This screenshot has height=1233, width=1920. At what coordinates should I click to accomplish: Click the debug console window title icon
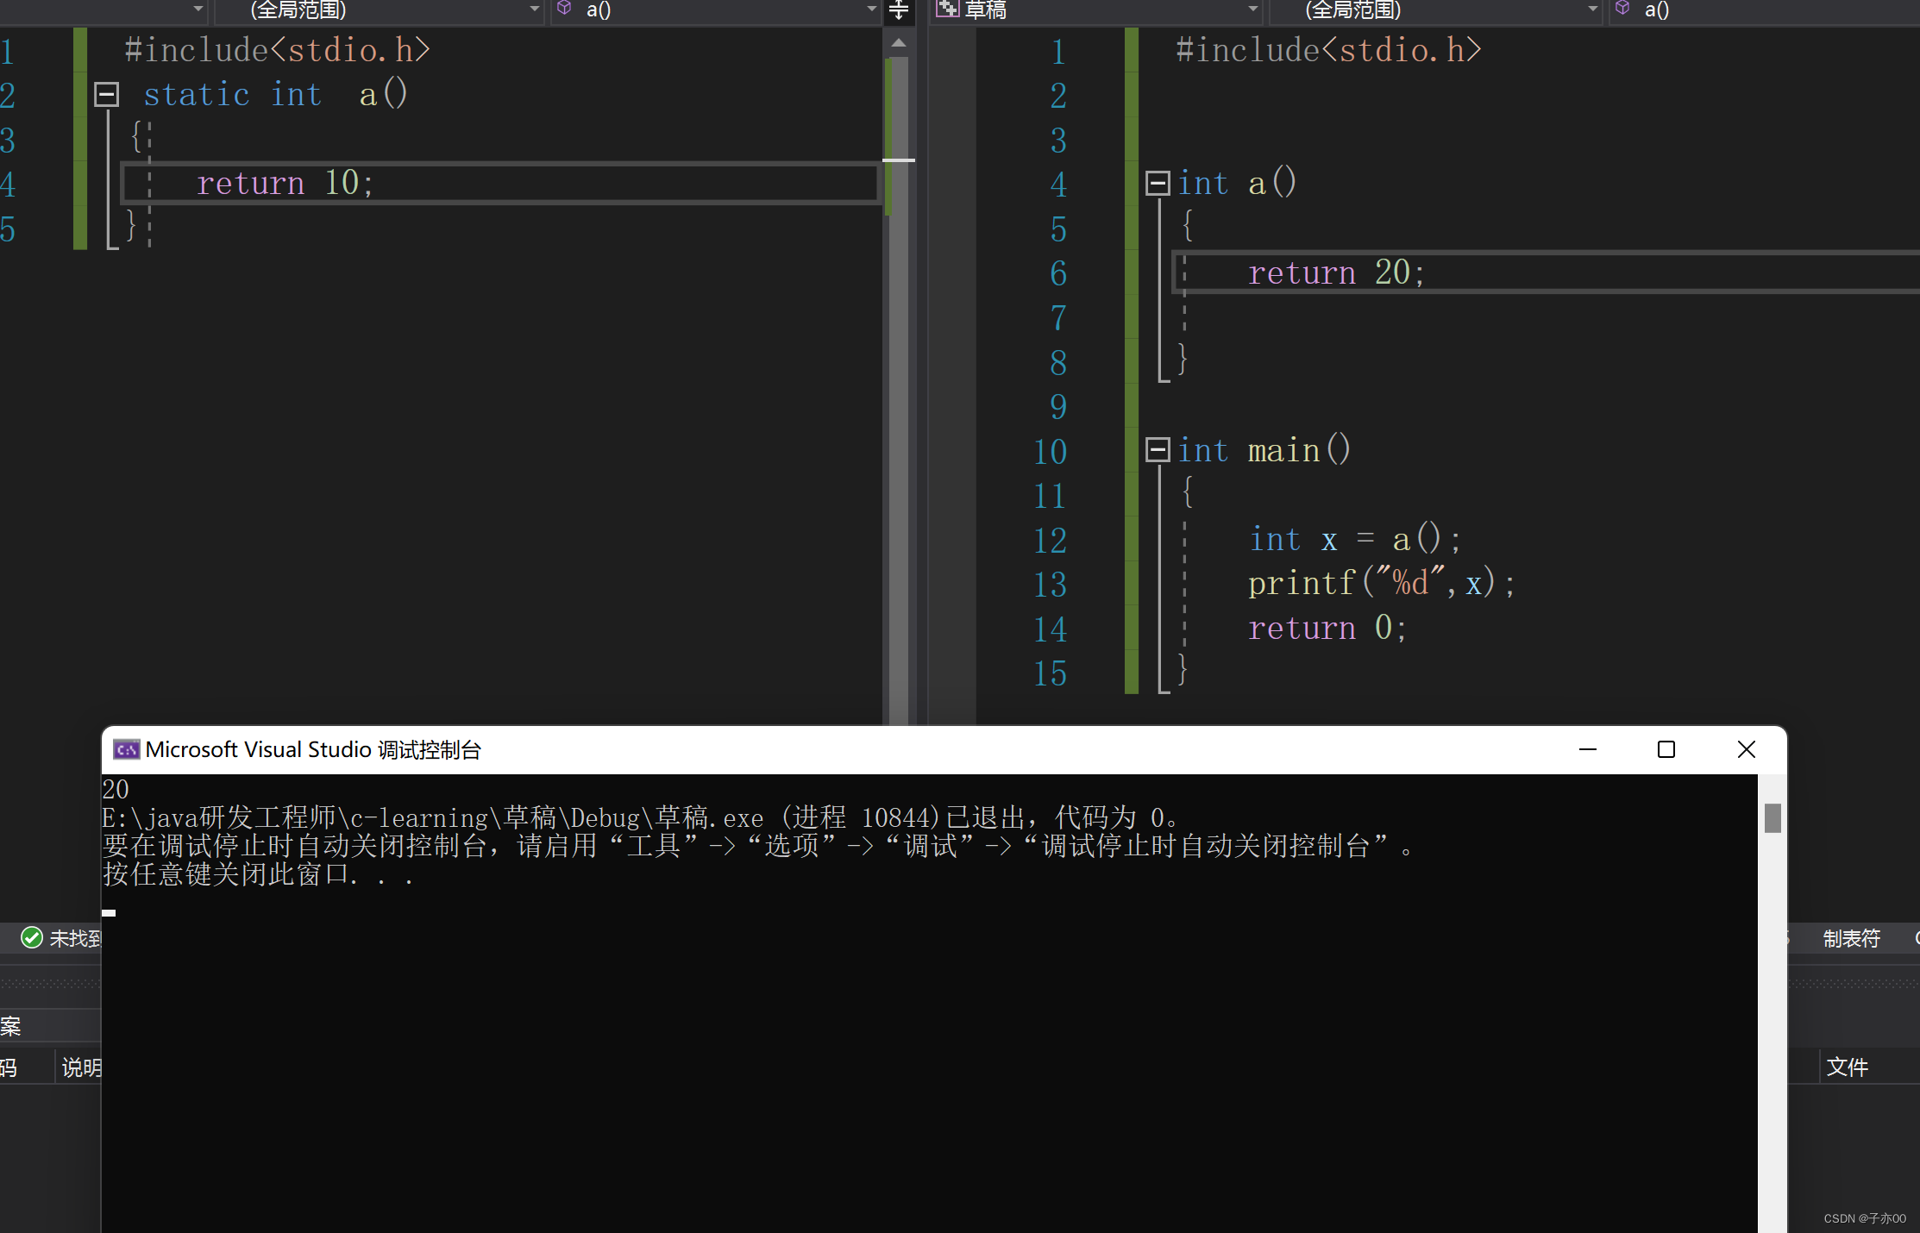point(126,749)
